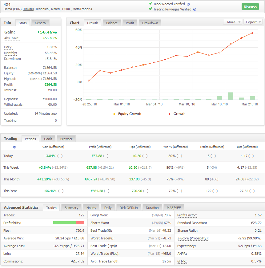
Task: Click the Profit (Difference) column header
Action: pos(100,147)
